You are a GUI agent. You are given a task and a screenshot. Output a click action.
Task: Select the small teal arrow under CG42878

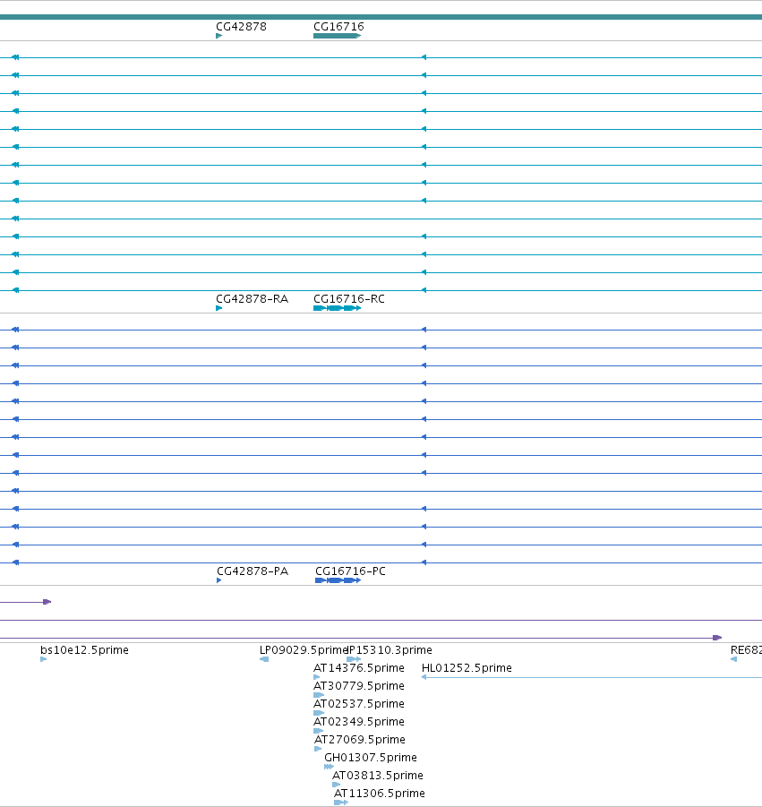219,36
